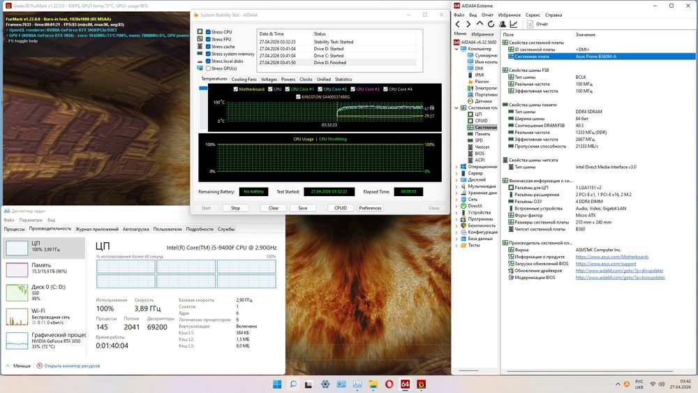Open the Сервис menu in AIDA64

[x=533, y=15]
